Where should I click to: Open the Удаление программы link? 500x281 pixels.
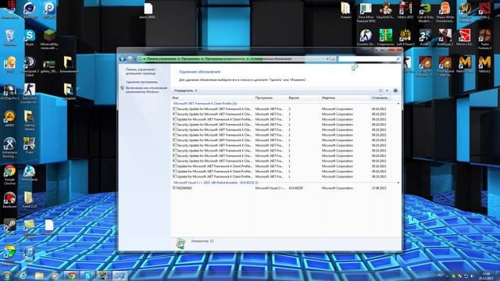tap(141, 82)
